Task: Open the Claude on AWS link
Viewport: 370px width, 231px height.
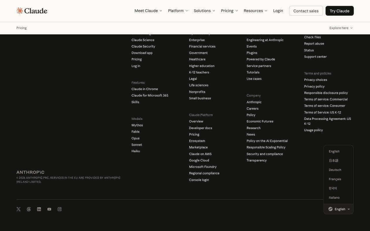Action: [x=200, y=154]
